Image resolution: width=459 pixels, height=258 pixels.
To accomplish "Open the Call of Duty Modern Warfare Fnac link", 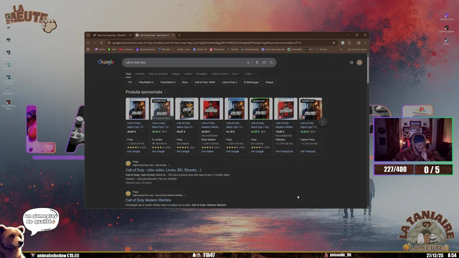I will (x=148, y=200).
